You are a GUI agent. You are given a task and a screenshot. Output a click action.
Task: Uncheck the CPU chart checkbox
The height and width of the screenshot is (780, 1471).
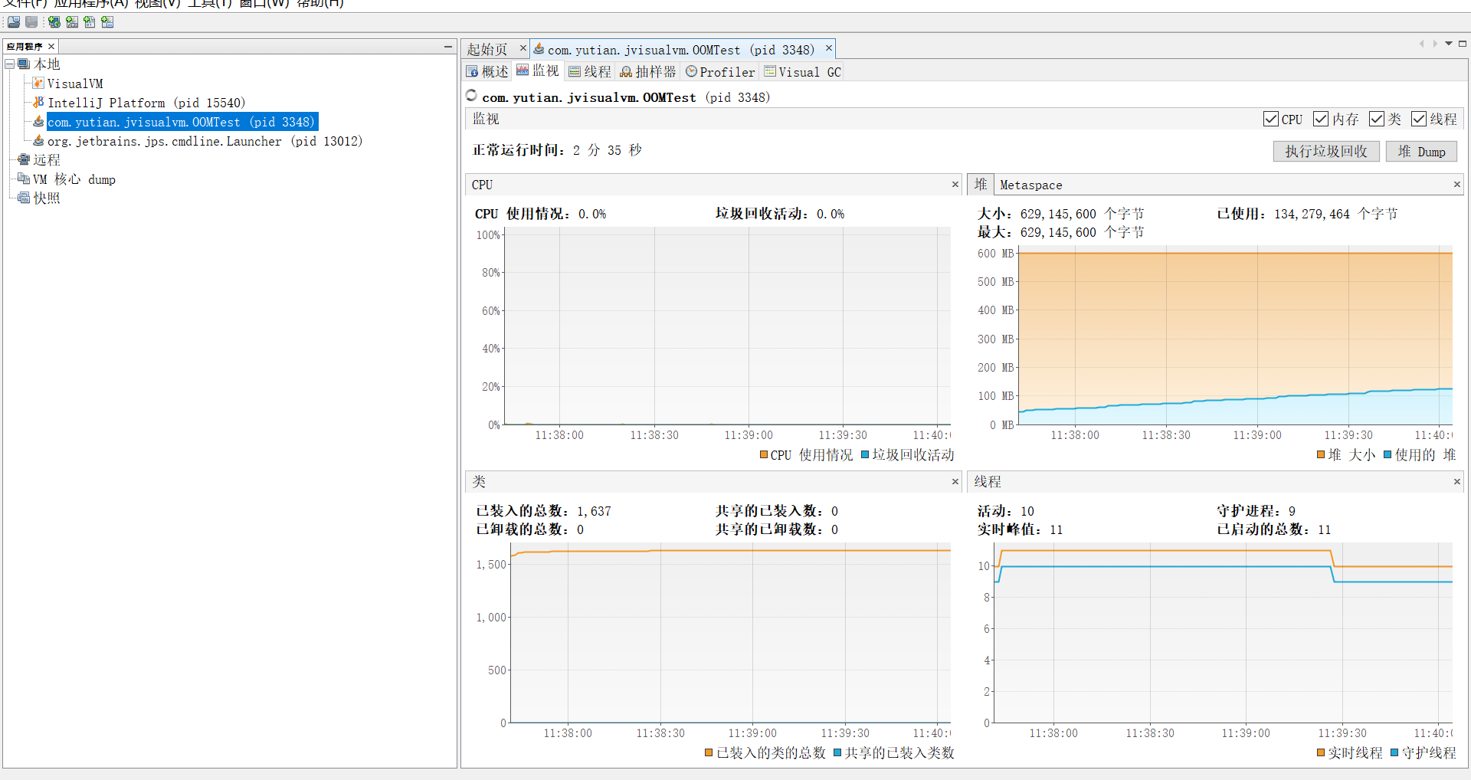click(1271, 120)
